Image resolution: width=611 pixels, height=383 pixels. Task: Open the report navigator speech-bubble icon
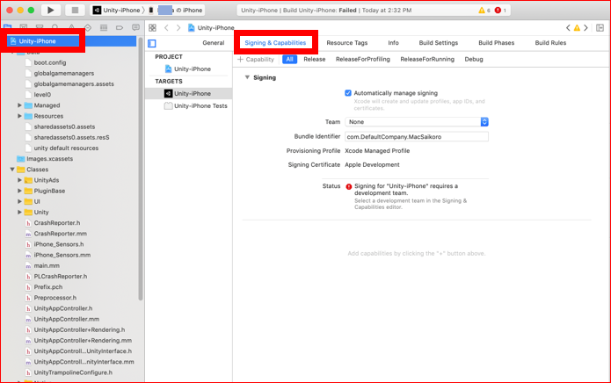135,27
